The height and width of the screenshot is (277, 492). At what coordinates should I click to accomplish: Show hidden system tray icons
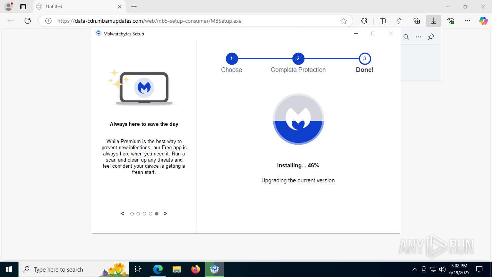pos(414,269)
